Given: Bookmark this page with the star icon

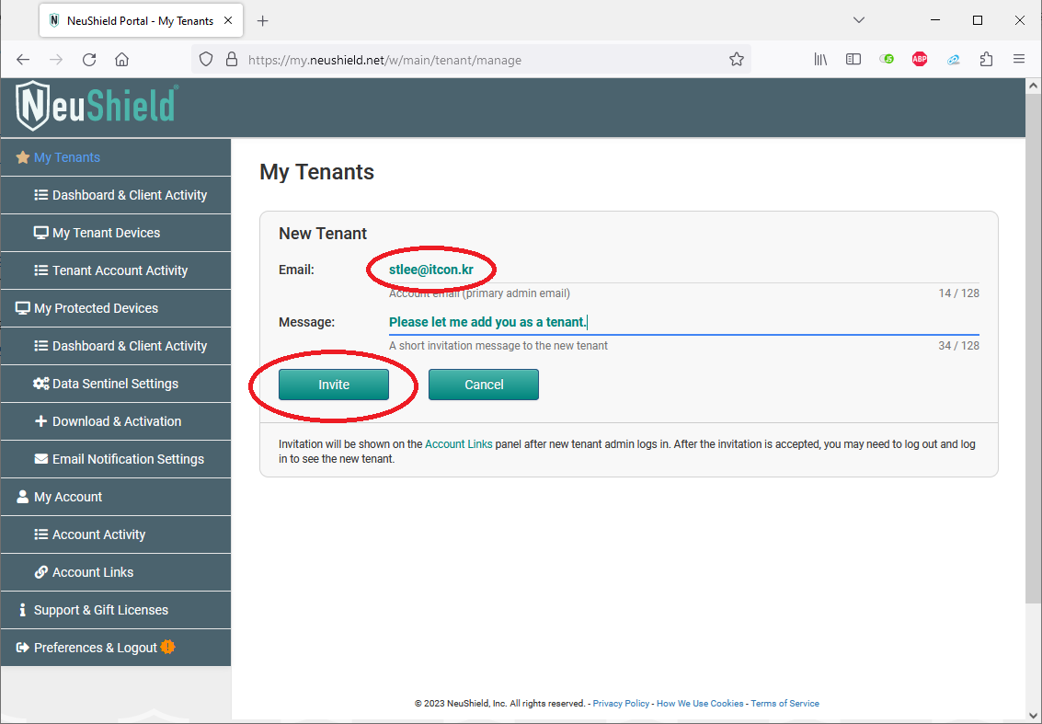Looking at the screenshot, I should coord(737,60).
